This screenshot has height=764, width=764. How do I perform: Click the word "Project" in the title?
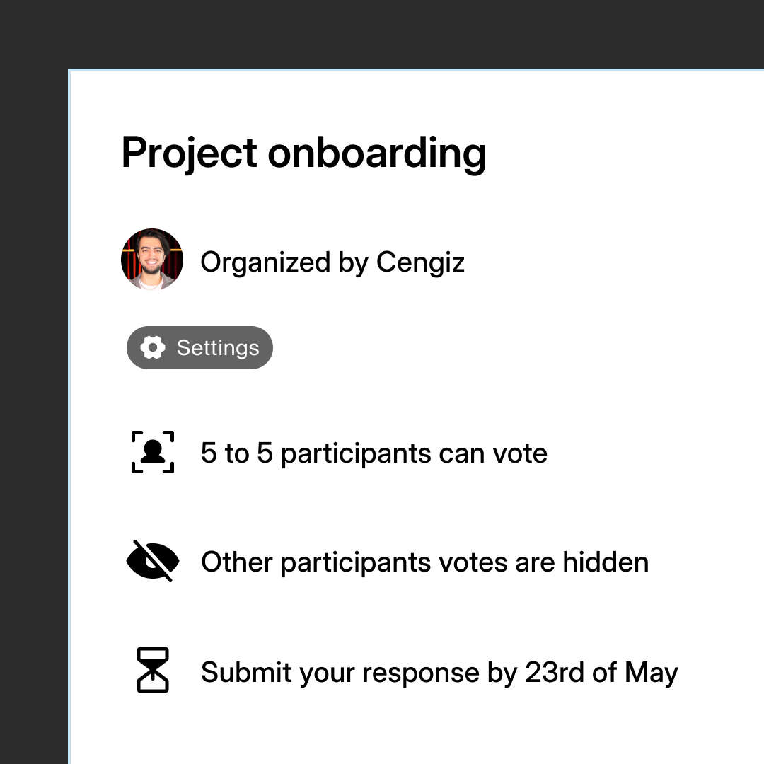click(189, 152)
